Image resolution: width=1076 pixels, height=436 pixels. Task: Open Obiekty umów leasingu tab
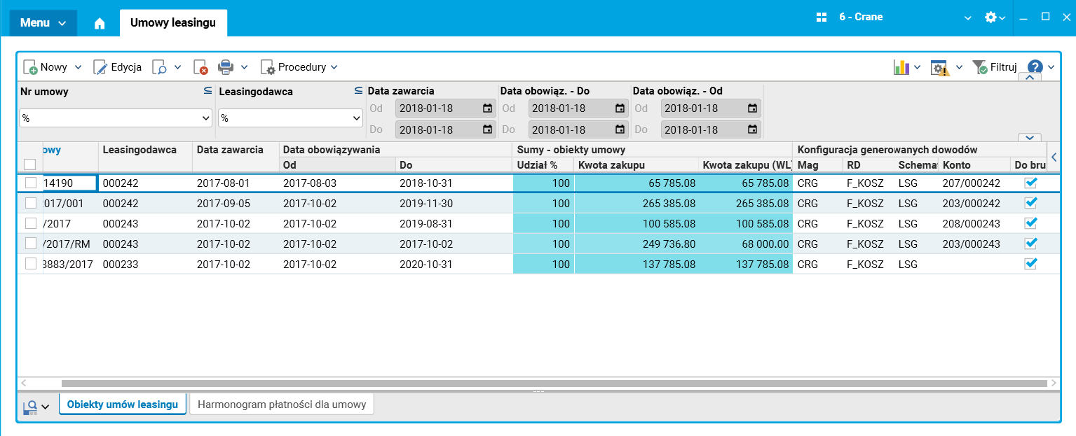pyautogui.click(x=123, y=405)
